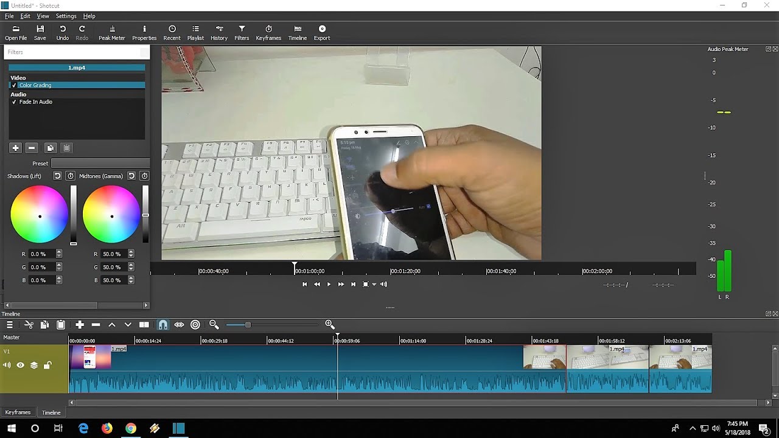Viewport: 779px width, 438px height.
Task: Lock the V1 track
Action: click(x=47, y=366)
